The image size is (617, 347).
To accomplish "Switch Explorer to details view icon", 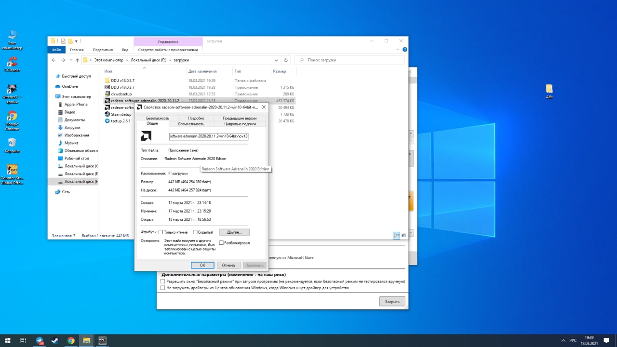I will [x=396, y=236].
